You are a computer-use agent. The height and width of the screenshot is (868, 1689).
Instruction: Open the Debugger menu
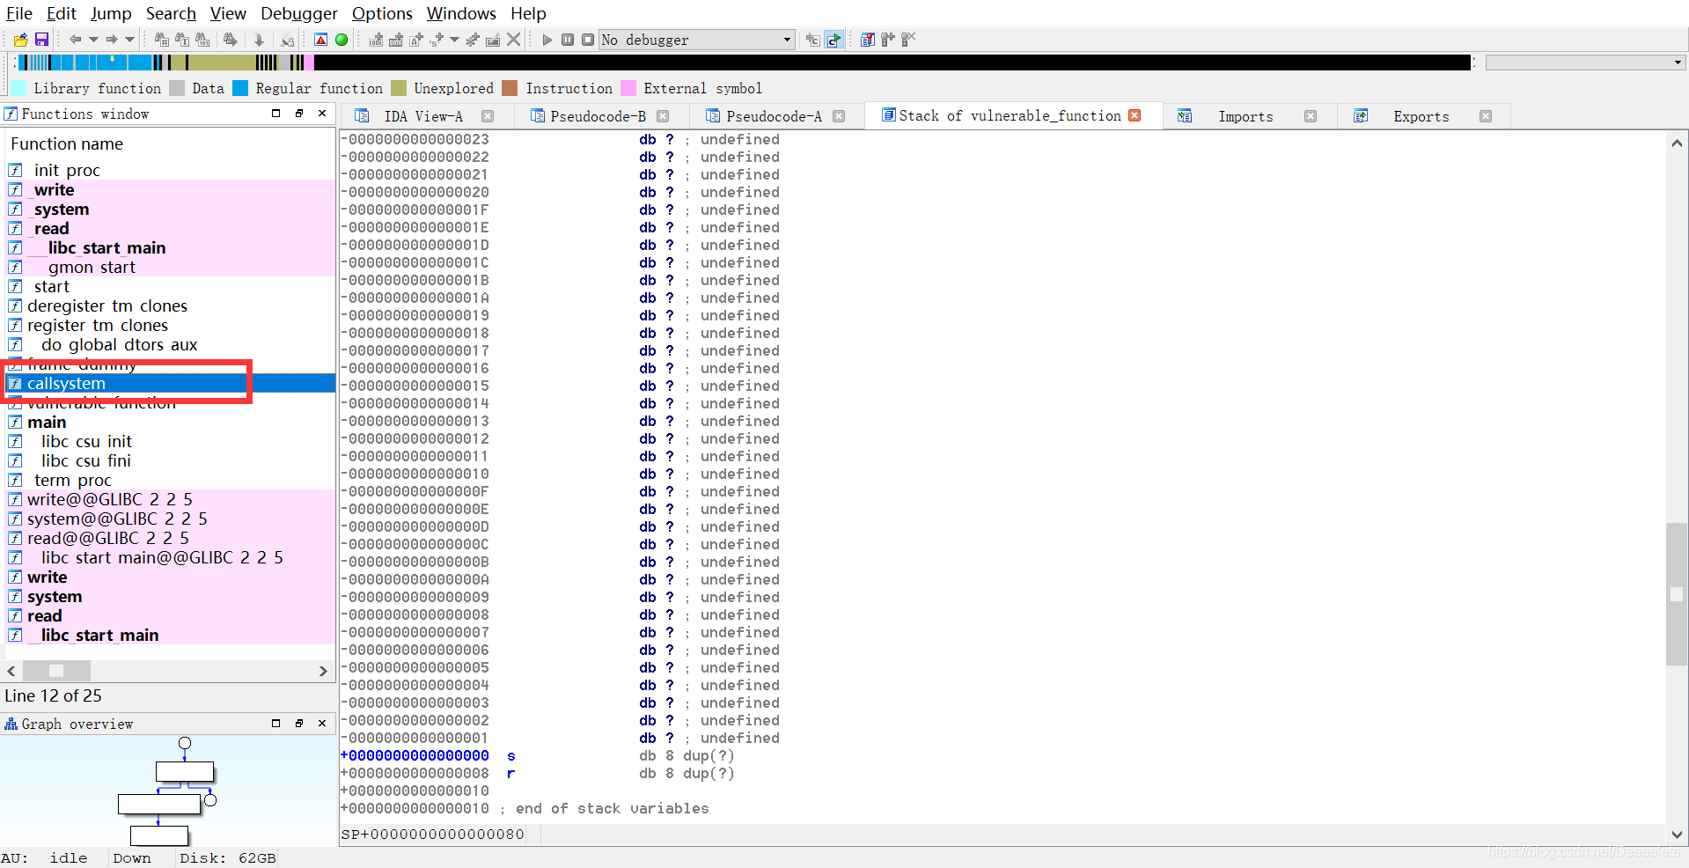(298, 13)
